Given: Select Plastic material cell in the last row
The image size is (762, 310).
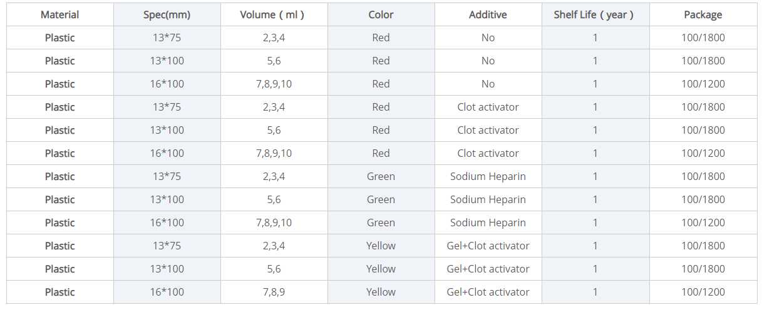Looking at the screenshot, I should [x=59, y=292].
